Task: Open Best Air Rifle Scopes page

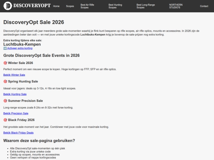Action: click(x=87, y=6)
